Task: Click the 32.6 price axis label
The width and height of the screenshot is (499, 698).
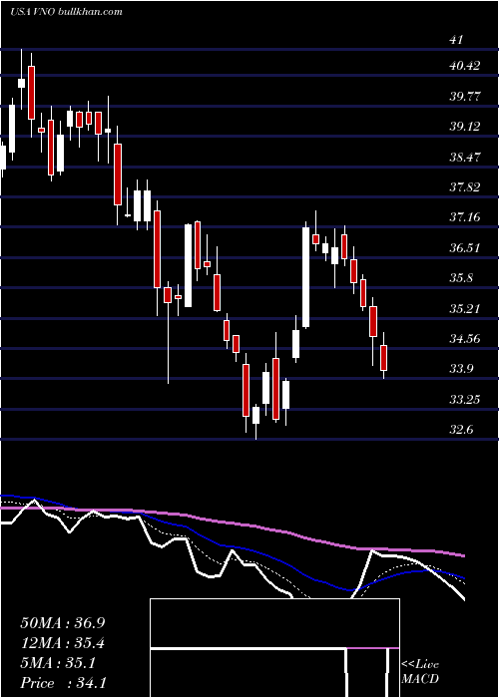Action: [461, 430]
